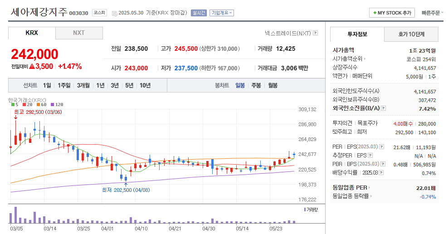Click the 한국거래소(KRX) chart label
This screenshot has height=234, width=448.
coord(27,100)
